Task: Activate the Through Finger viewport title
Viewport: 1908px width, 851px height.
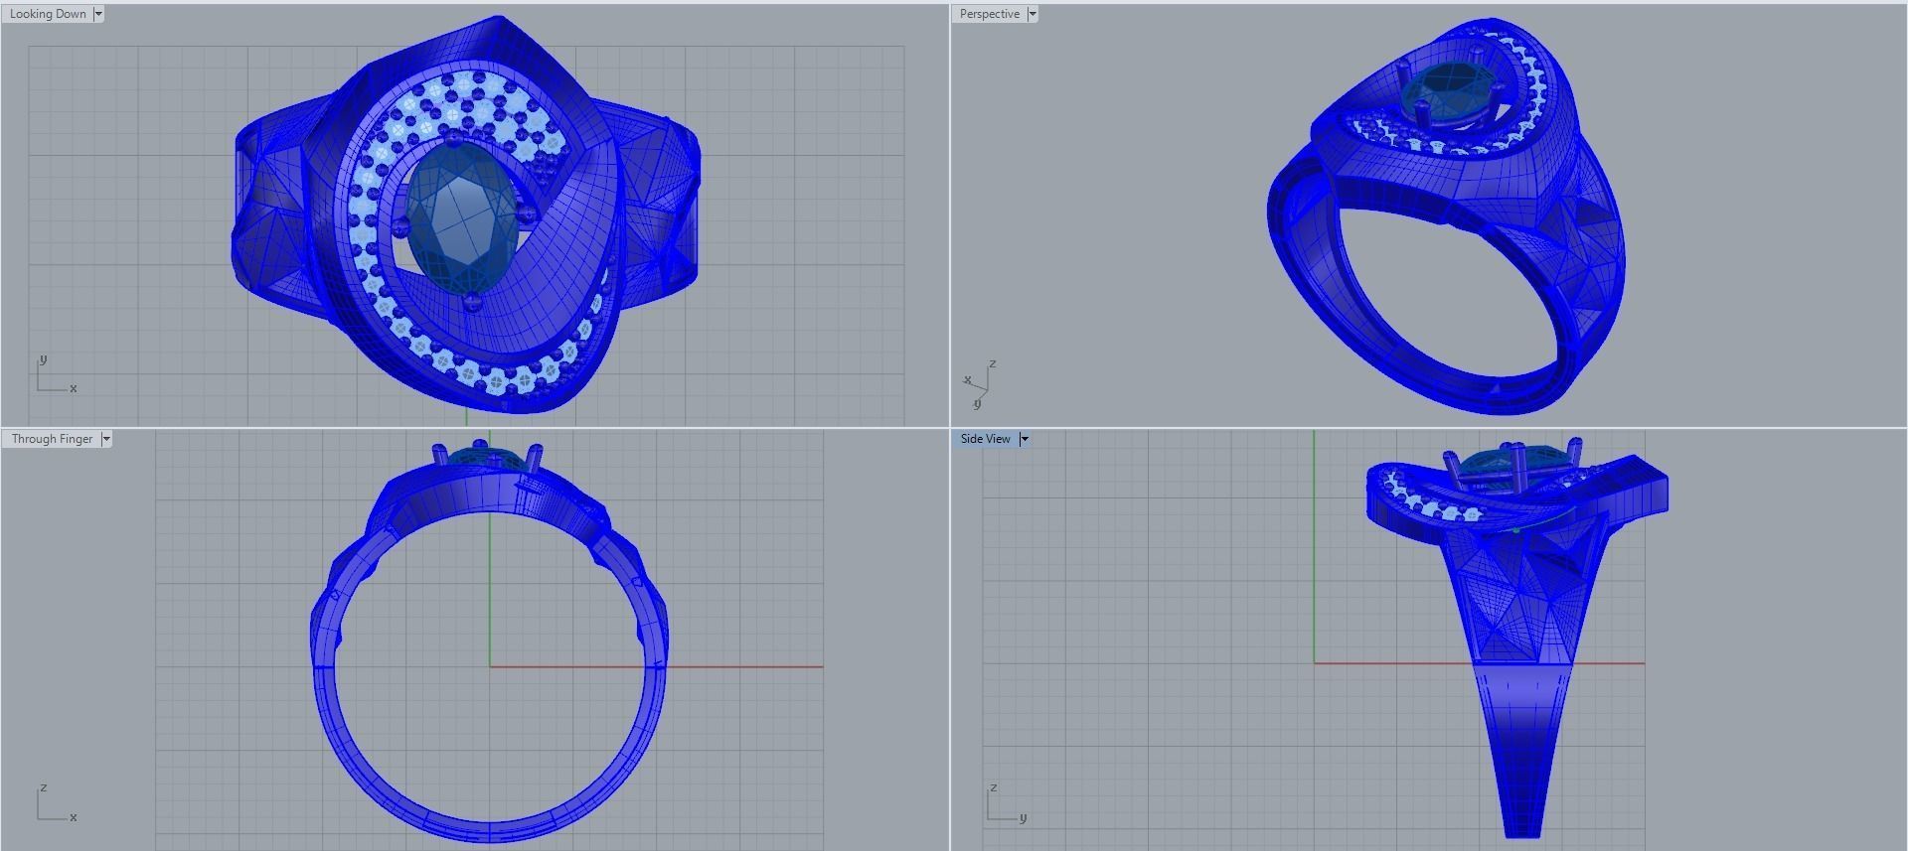Action: (x=52, y=439)
